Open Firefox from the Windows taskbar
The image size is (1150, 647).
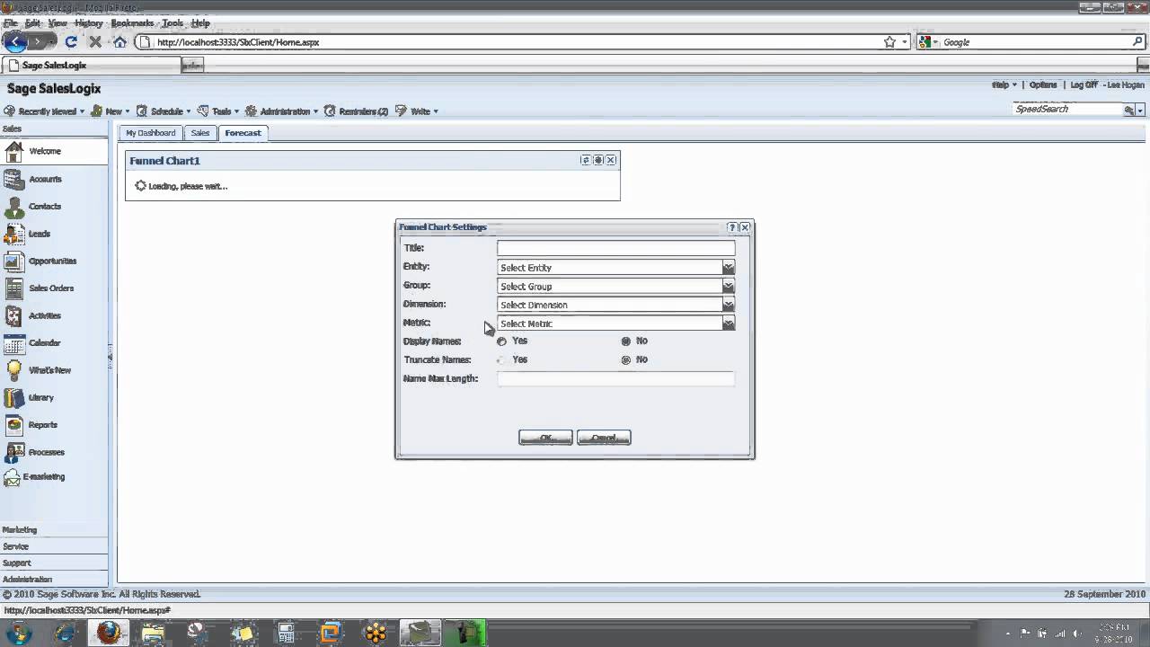coord(109,633)
